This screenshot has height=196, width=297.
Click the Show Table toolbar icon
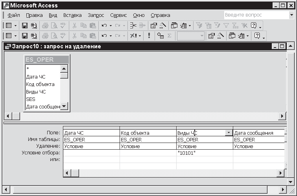tap(160, 36)
